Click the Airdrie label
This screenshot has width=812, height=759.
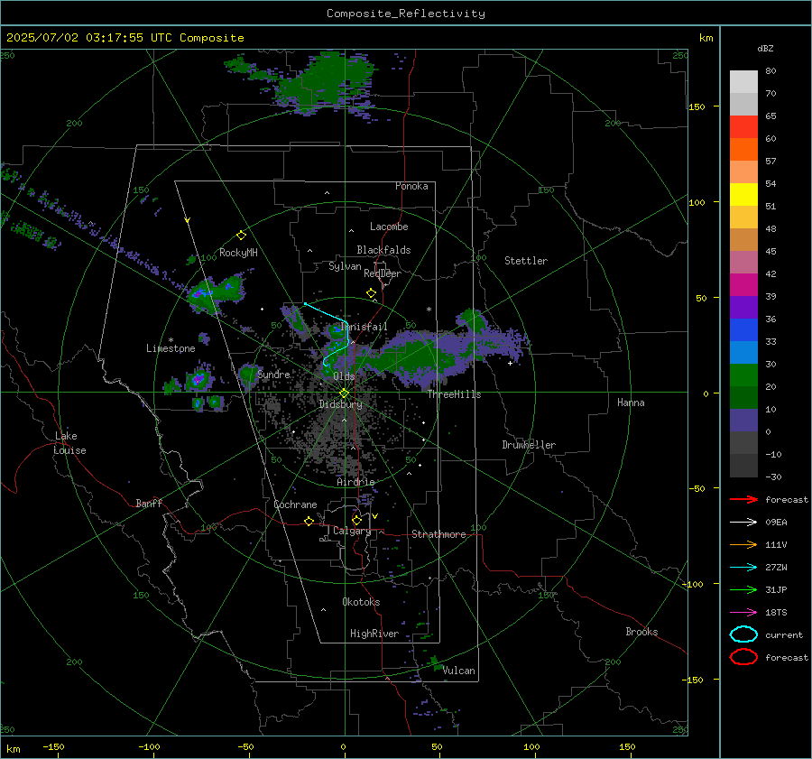355,482
